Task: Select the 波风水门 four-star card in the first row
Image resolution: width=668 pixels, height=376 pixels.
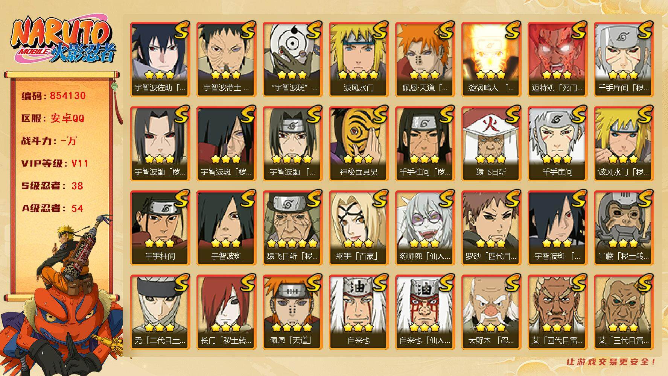Action: (359, 59)
